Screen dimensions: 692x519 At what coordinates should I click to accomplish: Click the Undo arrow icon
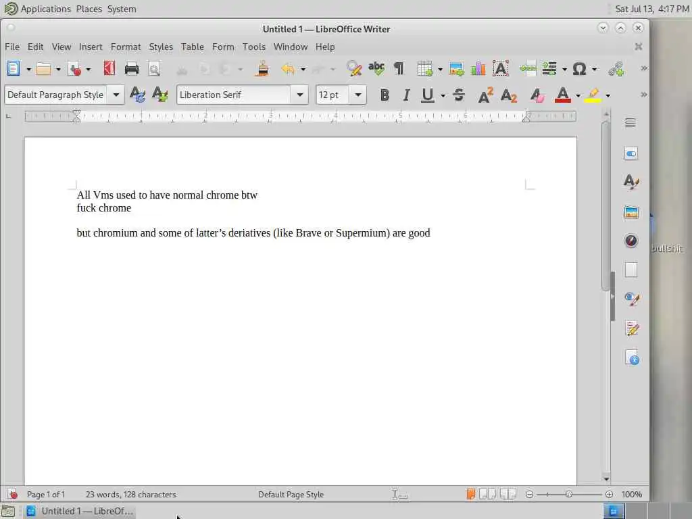click(x=288, y=69)
